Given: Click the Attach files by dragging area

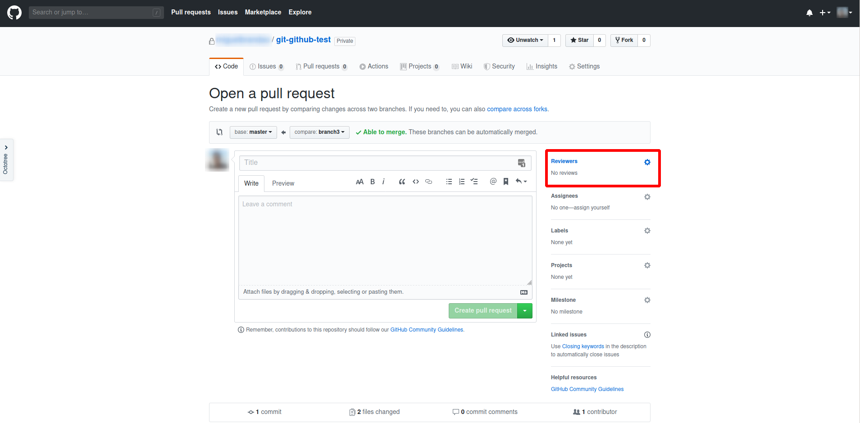Looking at the screenshot, I should (385, 292).
